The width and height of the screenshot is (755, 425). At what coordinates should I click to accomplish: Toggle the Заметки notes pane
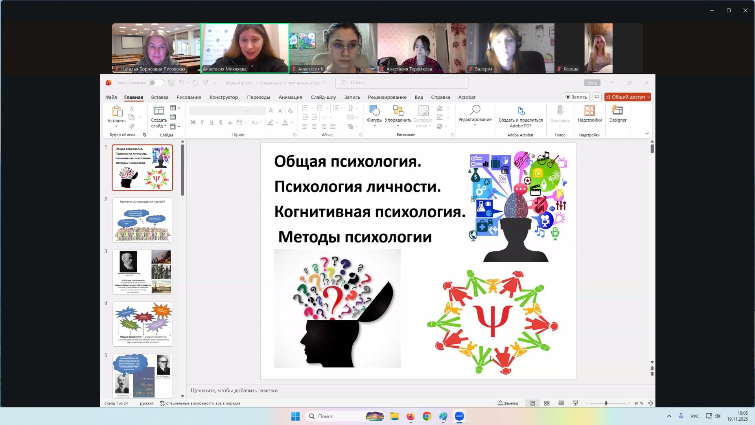point(508,403)
